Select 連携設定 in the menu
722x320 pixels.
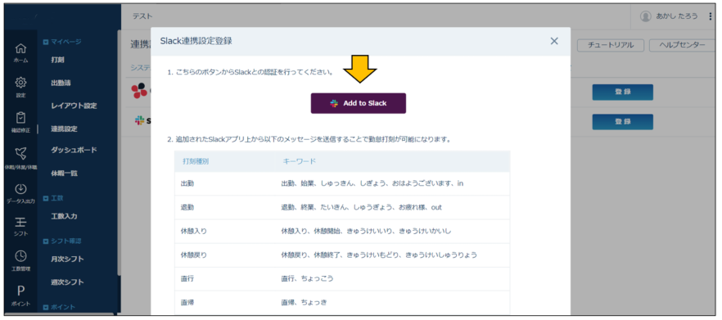click(x=64, y=129)
